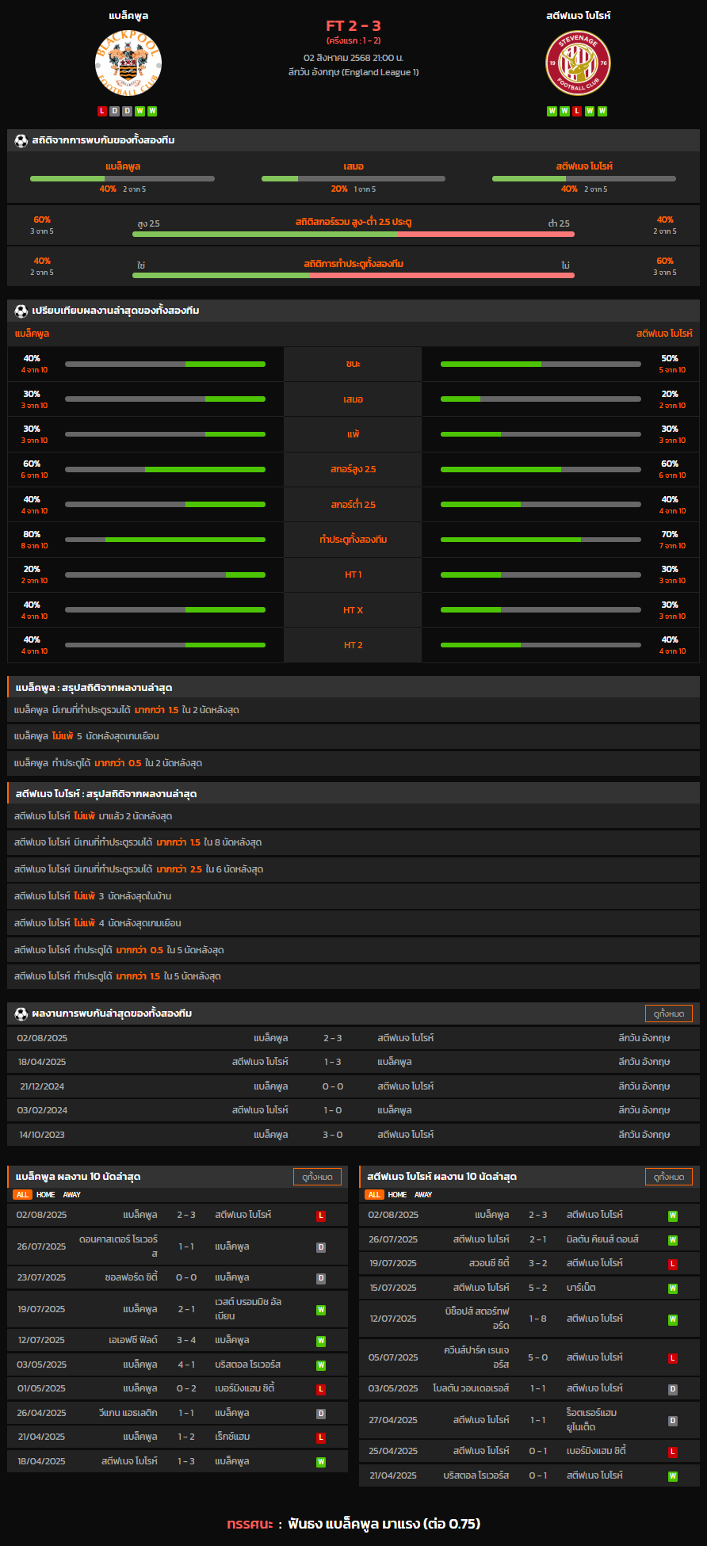Click the over/under 2.5 goals statistics bar

pos(353,234)
